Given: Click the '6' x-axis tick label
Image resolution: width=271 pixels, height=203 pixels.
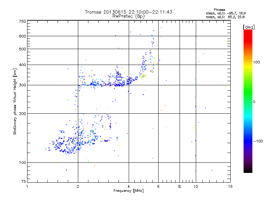Looking at the screenshot, I should coord(158,186).
